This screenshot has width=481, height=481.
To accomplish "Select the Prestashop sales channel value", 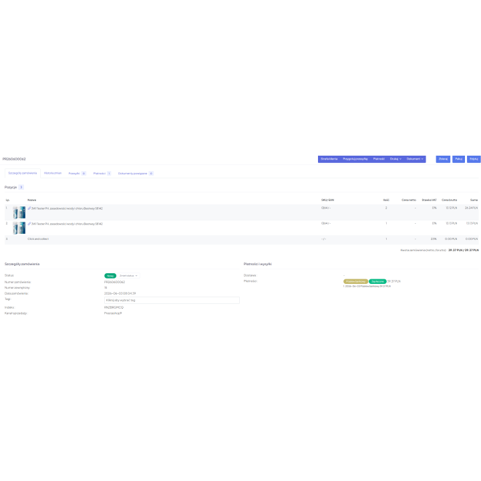I will [113, 313].
